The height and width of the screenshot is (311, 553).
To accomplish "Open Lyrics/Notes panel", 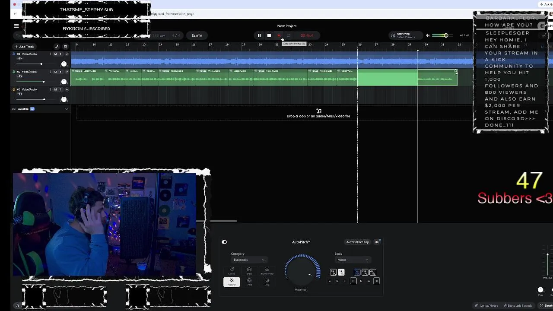I will (486, 305).
